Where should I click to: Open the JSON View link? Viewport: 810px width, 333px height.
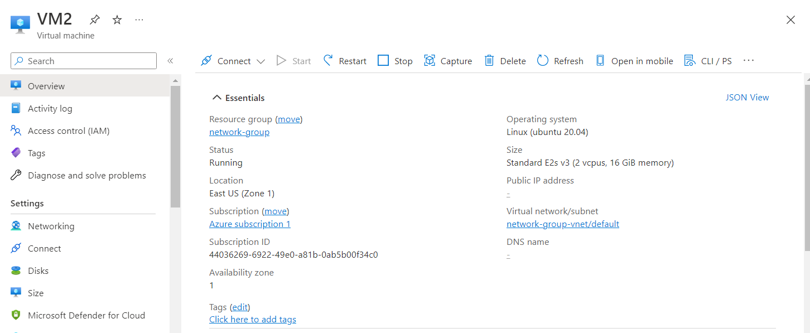747,97
